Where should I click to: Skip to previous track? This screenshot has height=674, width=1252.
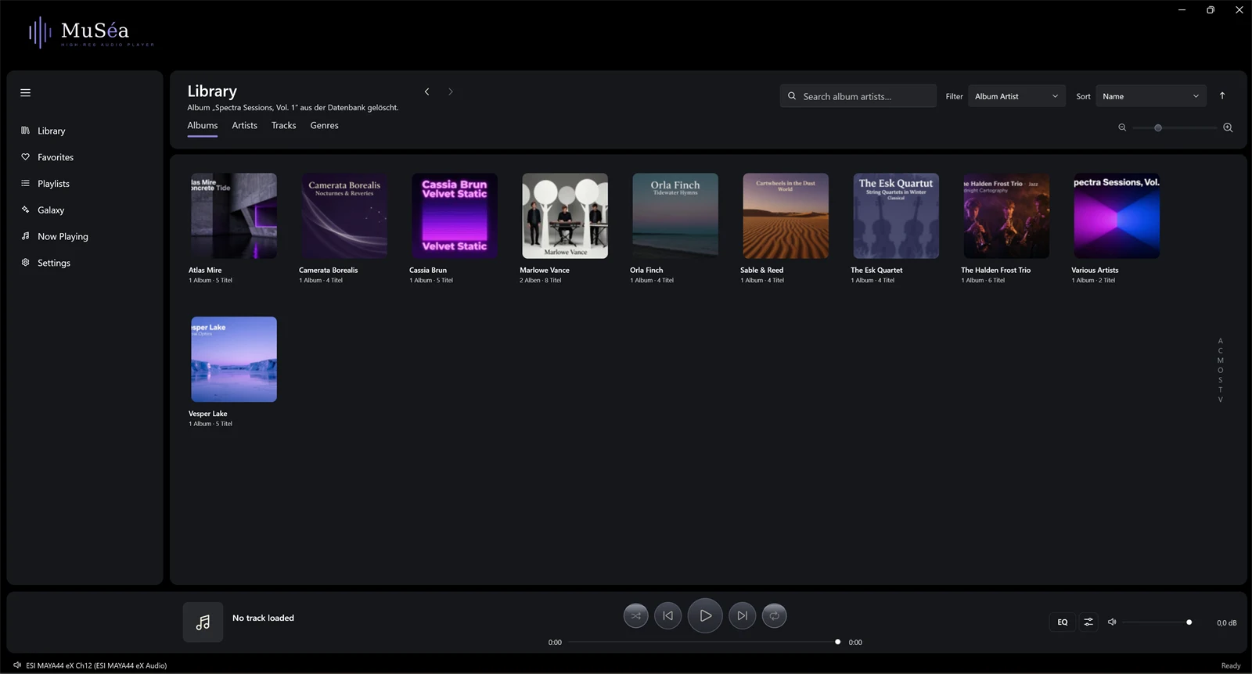pyautogui.click(x=667, y=615)
